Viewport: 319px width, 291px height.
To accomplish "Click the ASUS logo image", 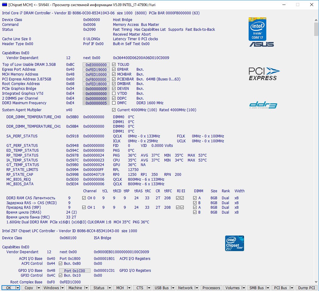I will 262,44.
